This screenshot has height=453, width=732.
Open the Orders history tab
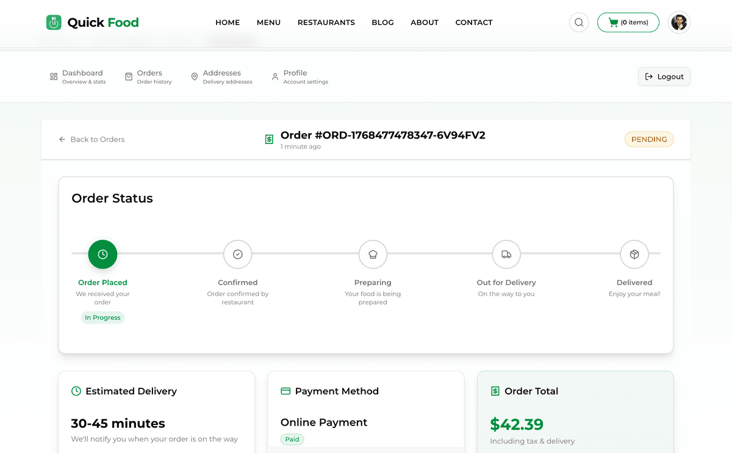point(148,77)
